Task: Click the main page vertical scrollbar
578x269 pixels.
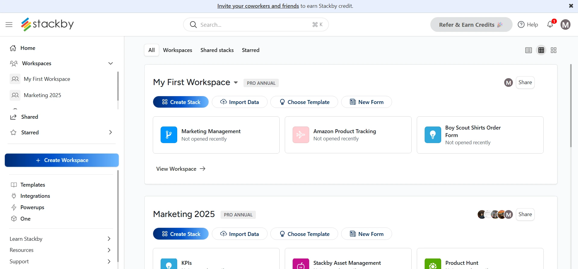Action: pos(571,105)
